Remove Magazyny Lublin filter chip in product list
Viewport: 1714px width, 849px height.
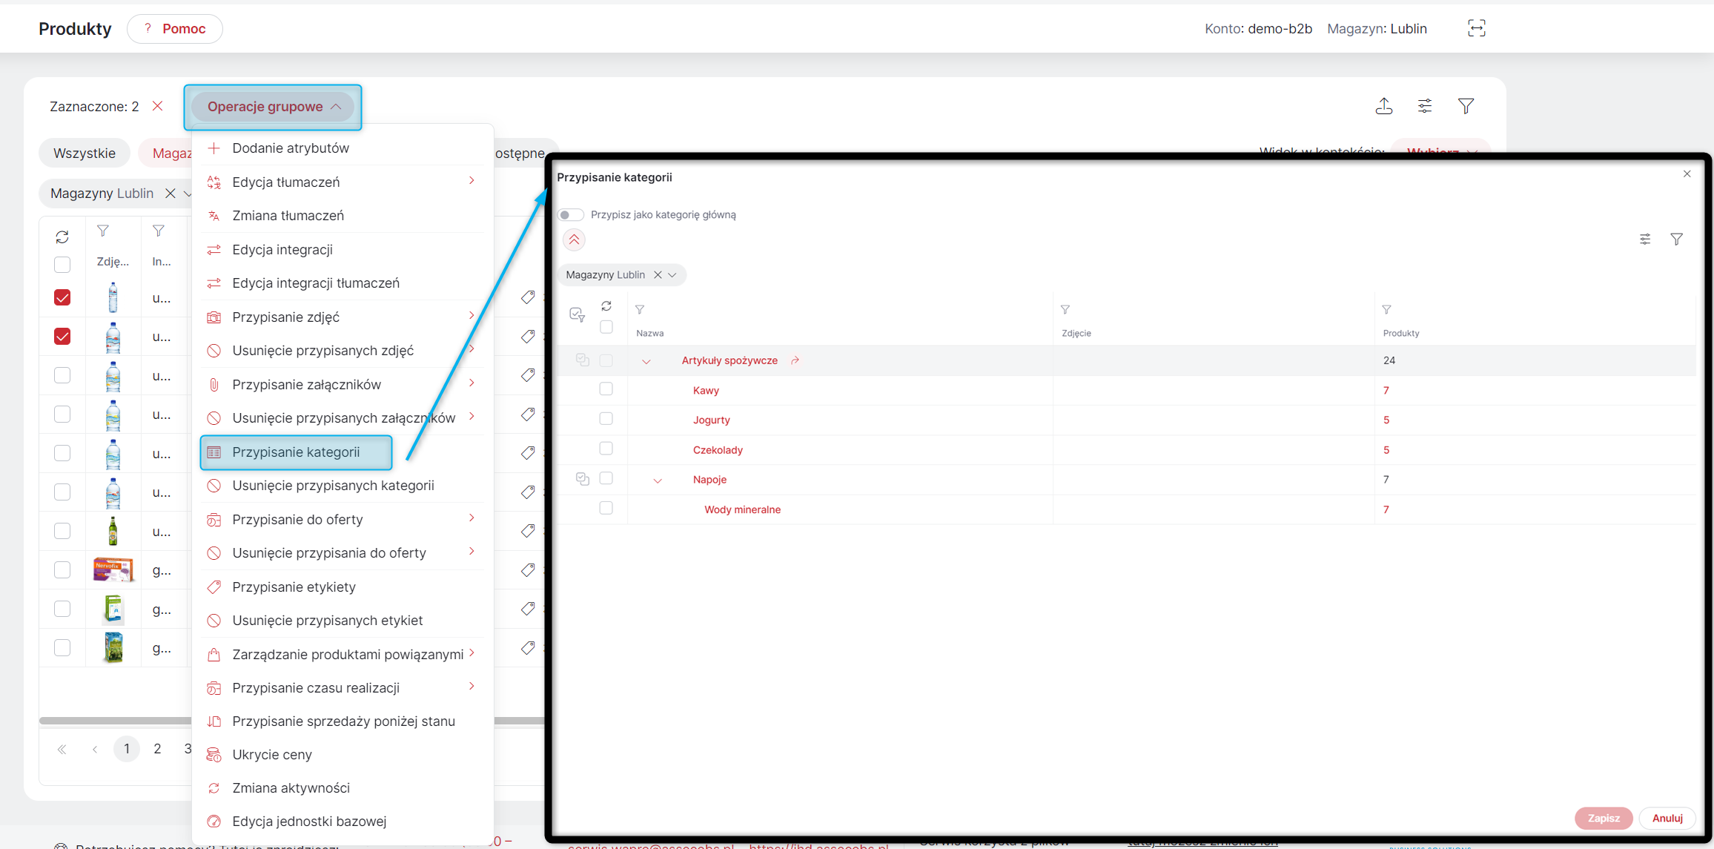pyautogui.click(x=171, y=193)
